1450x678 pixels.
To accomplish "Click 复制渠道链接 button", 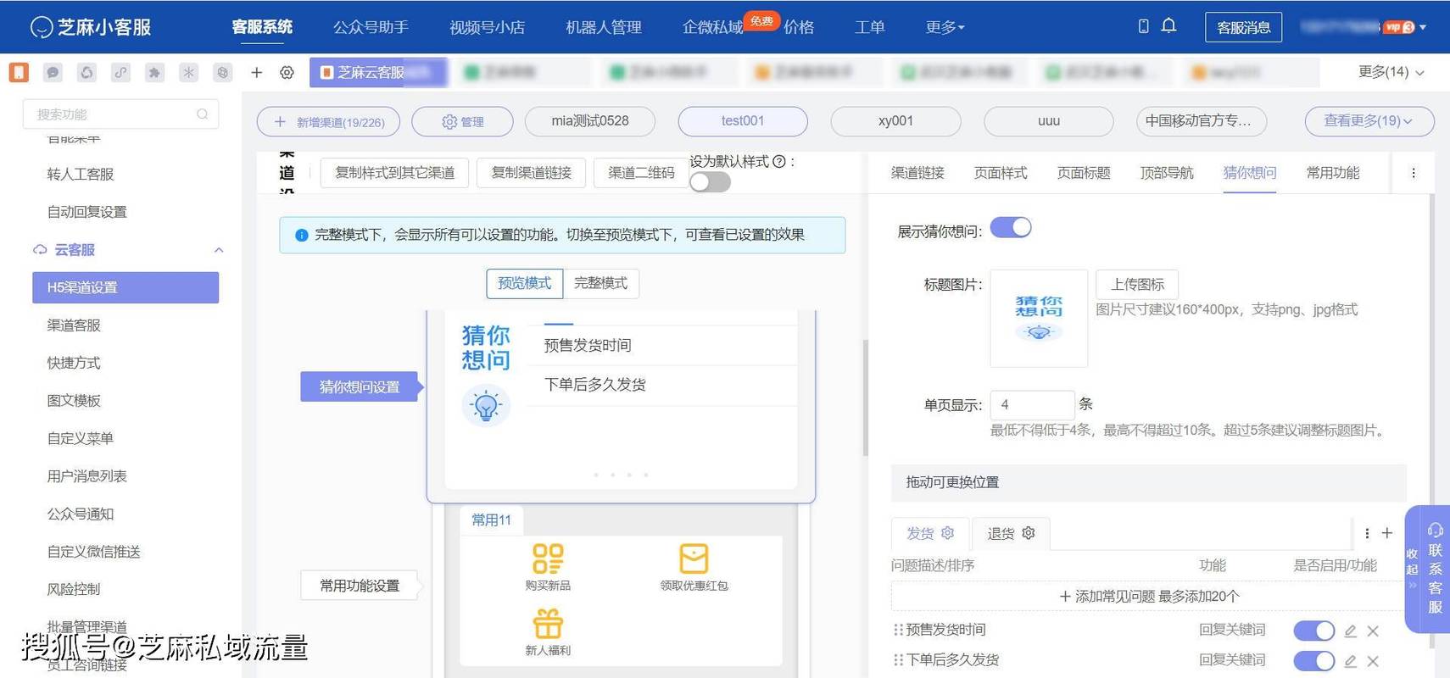I will coord(532,173).
